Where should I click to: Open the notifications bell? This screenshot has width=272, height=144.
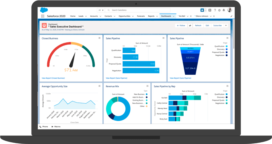224,10
